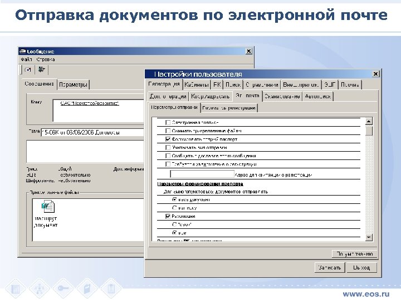This screenshot has height=300, width=401.
Task: Click the second toolbar icon in Сообщение window
Action: [41, 69]
